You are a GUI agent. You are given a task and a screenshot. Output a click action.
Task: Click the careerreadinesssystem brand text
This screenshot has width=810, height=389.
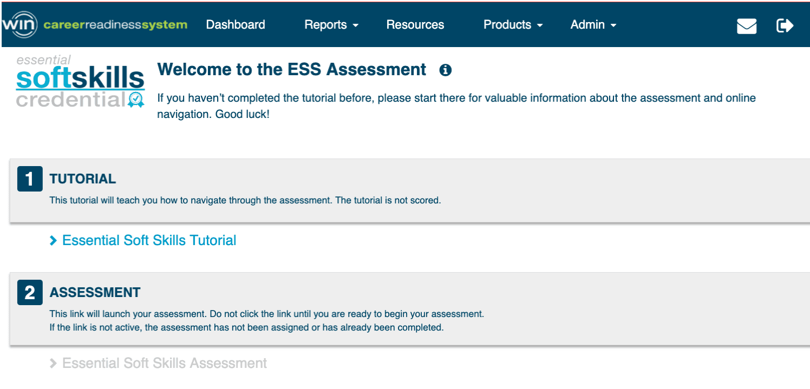click(x=115, y=25)
